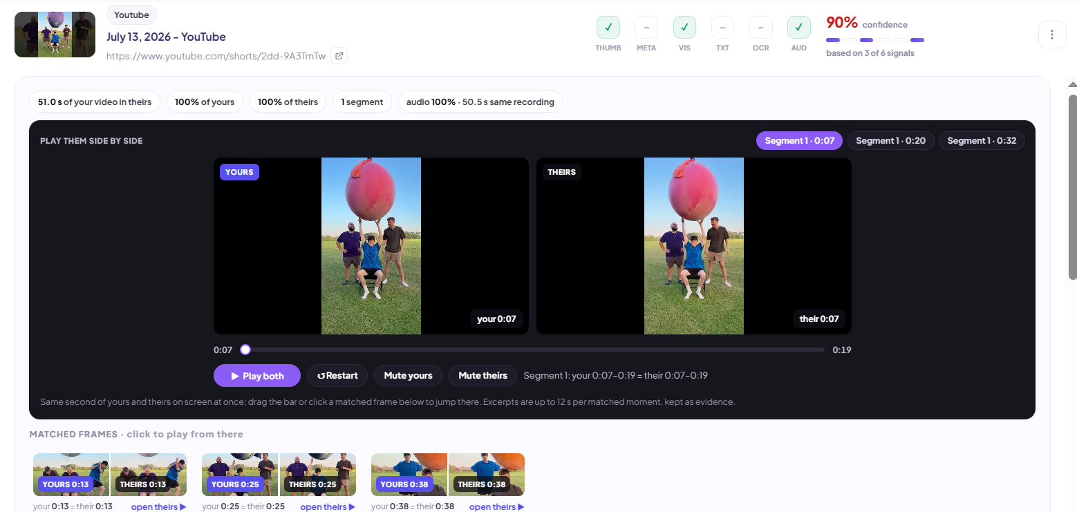This screenshot has width=1077, height=512.
Task: Click the playback progress slider handle
Action: [x=245, y=350]
